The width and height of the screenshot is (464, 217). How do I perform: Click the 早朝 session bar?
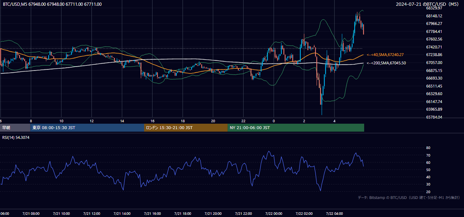pos(15,128)
